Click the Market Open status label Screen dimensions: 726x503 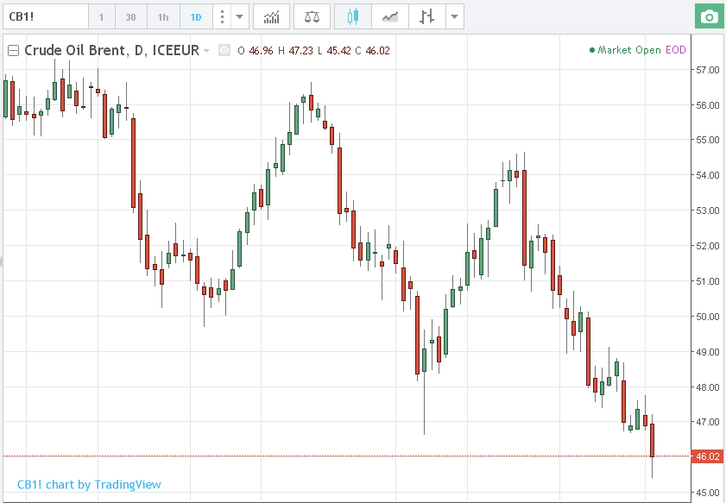(x=629, y=50)
